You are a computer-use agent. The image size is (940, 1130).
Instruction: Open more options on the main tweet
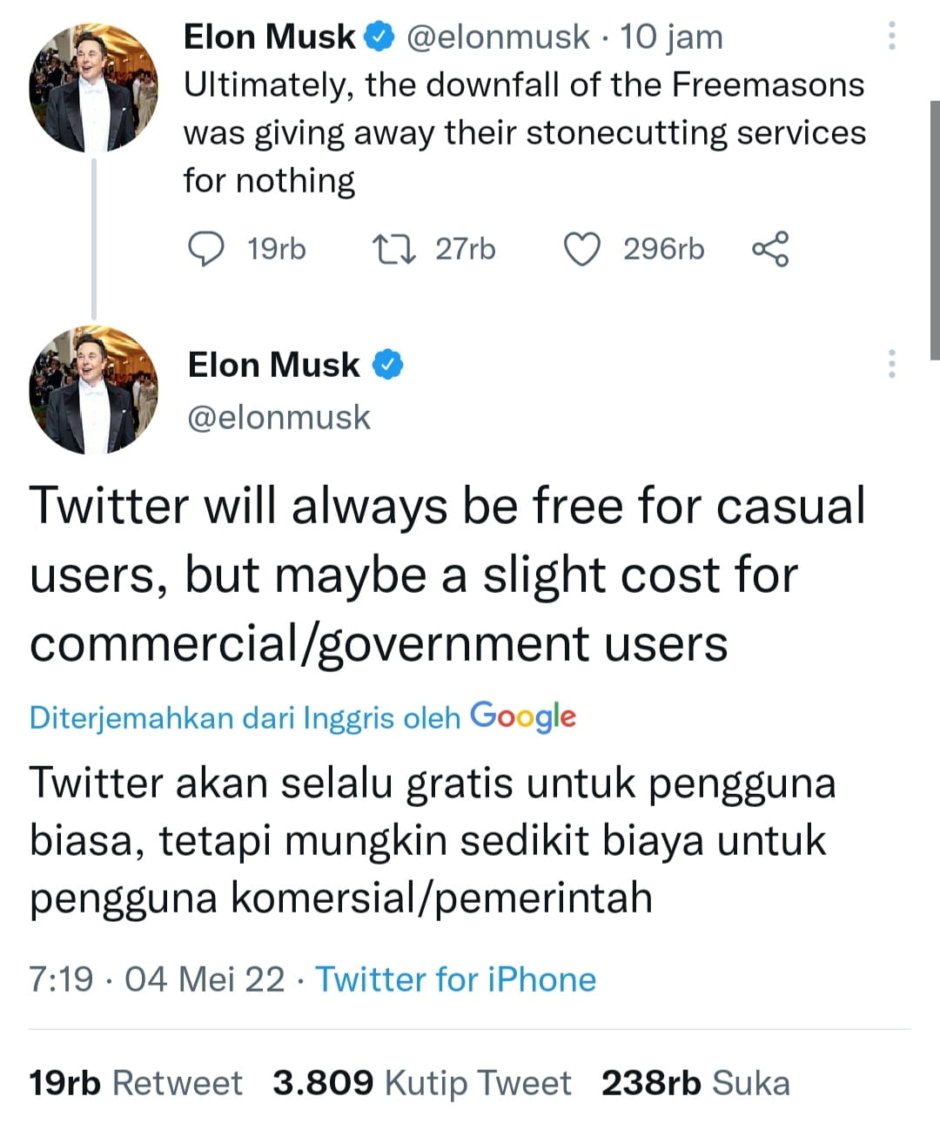point(891,364)
